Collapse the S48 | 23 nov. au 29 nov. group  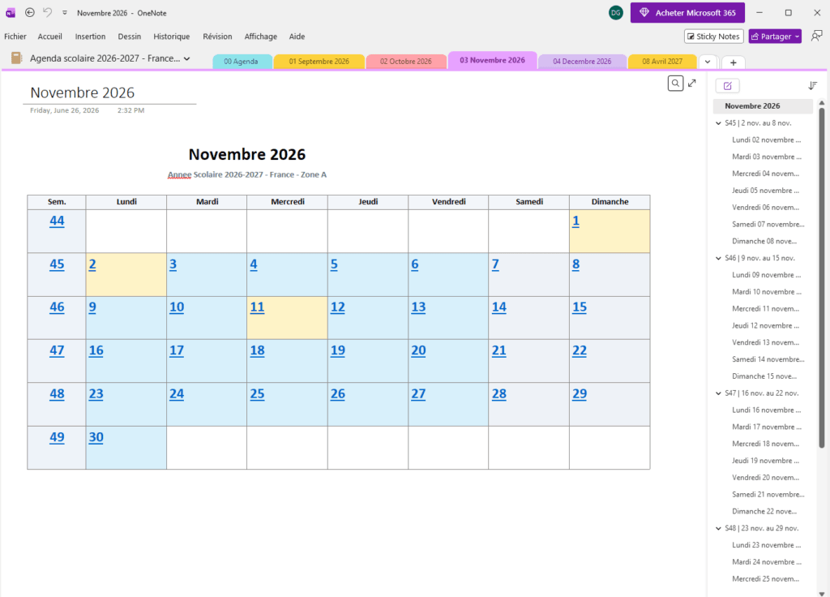718,528
